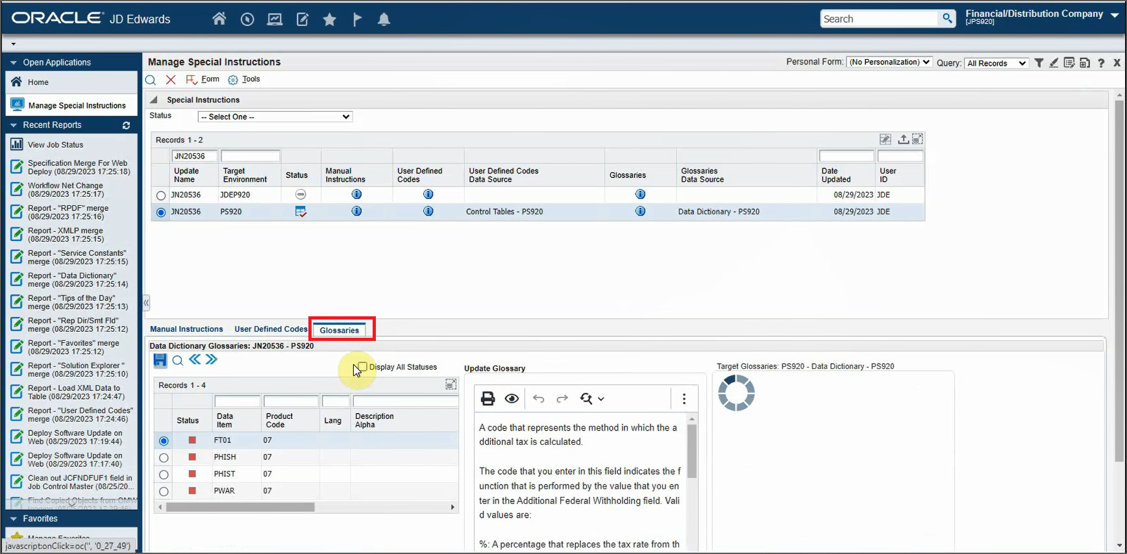Refresh the Recent Reports list
The height and width of the screenshot is (554, 1127).
(x=127, y=125)
